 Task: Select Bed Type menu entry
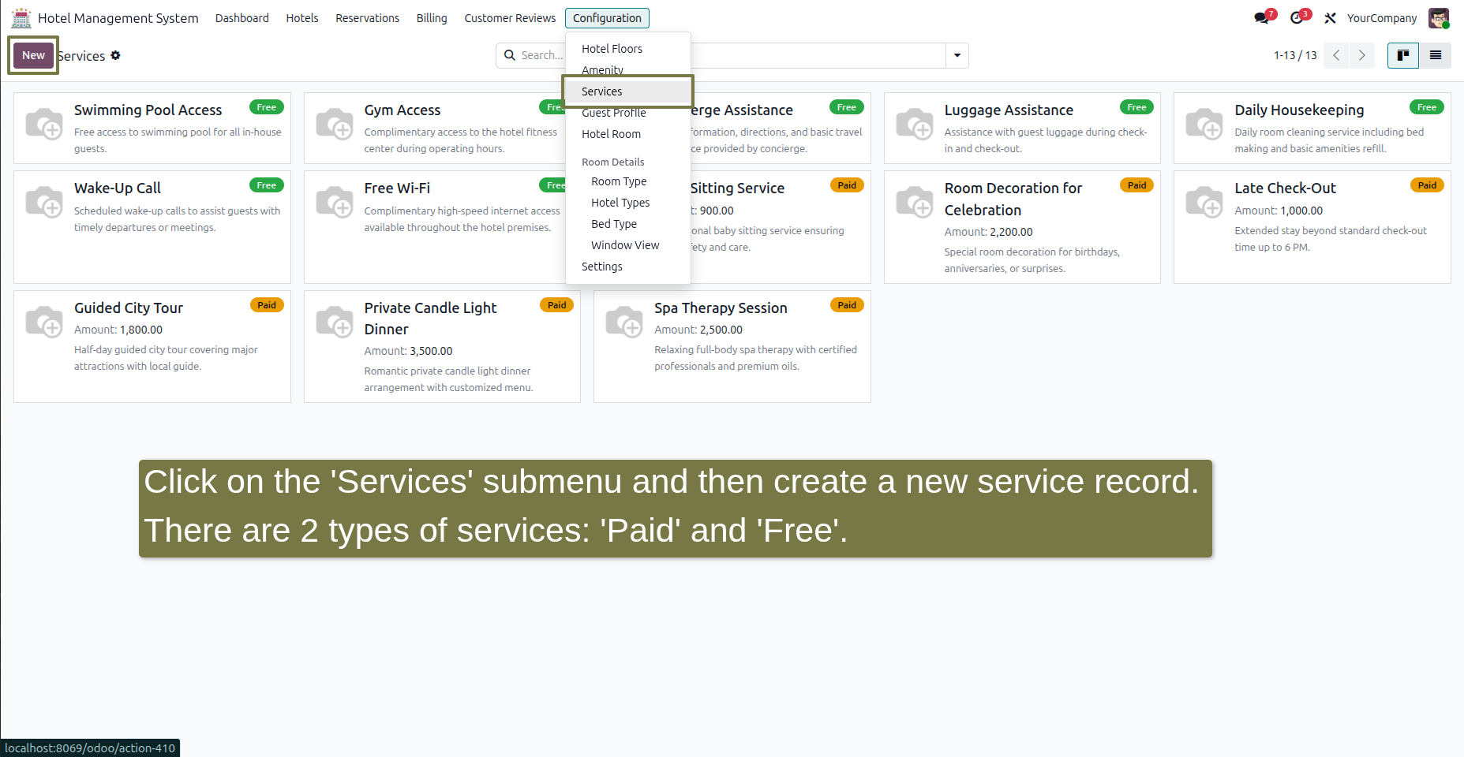click(628, 224)
